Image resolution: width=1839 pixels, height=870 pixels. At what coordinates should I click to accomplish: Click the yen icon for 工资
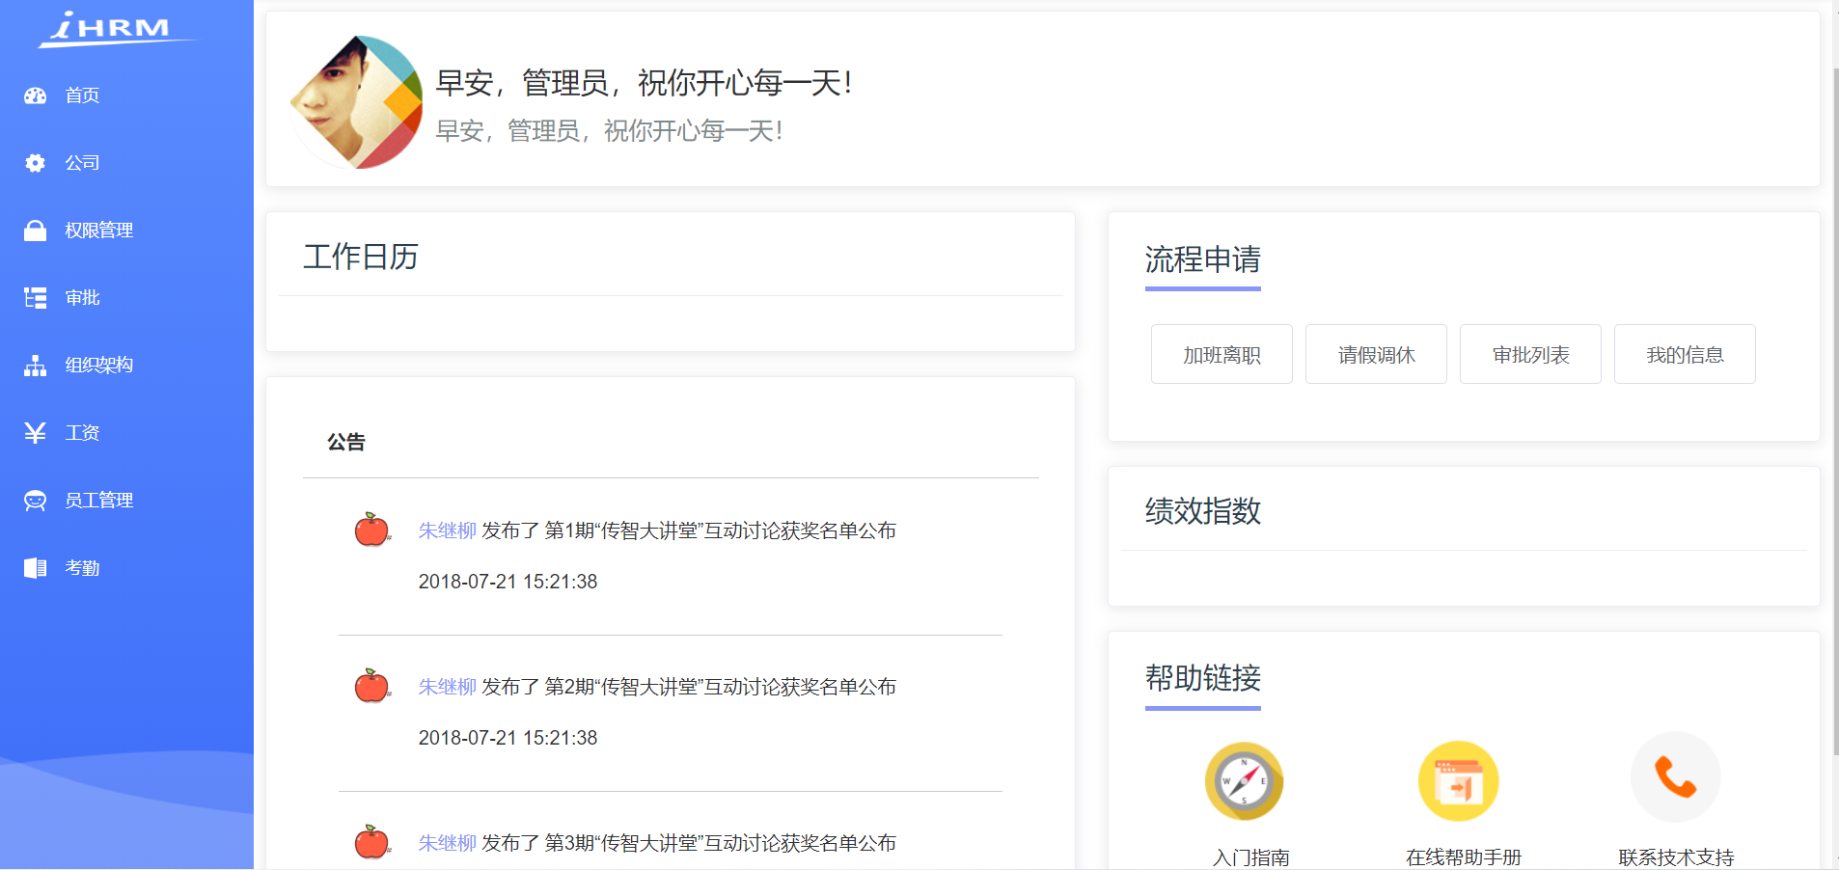[36, 433]
